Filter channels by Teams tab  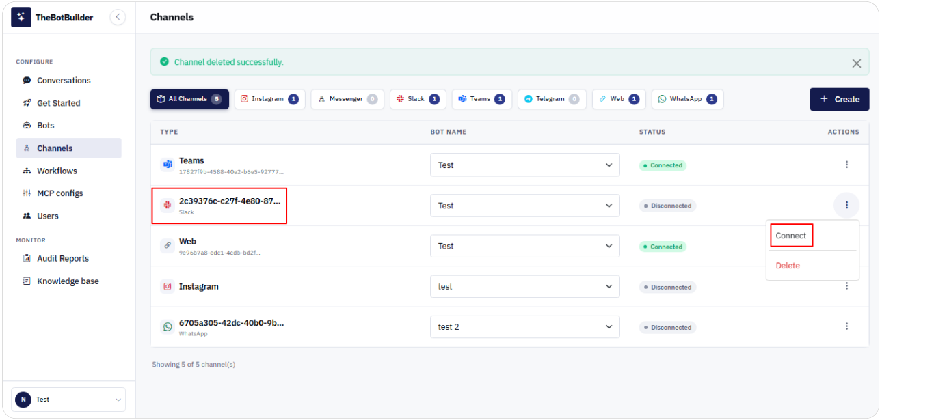[482, 99]
